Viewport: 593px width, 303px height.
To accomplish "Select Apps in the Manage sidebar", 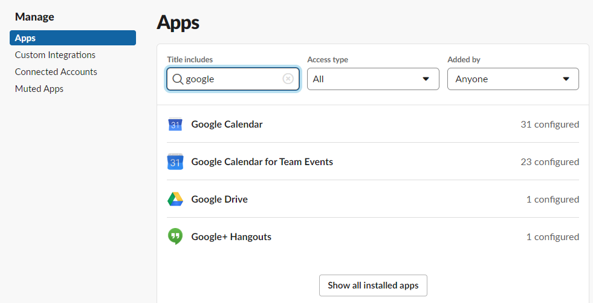I will pyautogui.click(x=73, y=38).
